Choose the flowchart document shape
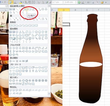This screenshot has height=106, width=110. [x=30, y=67]
